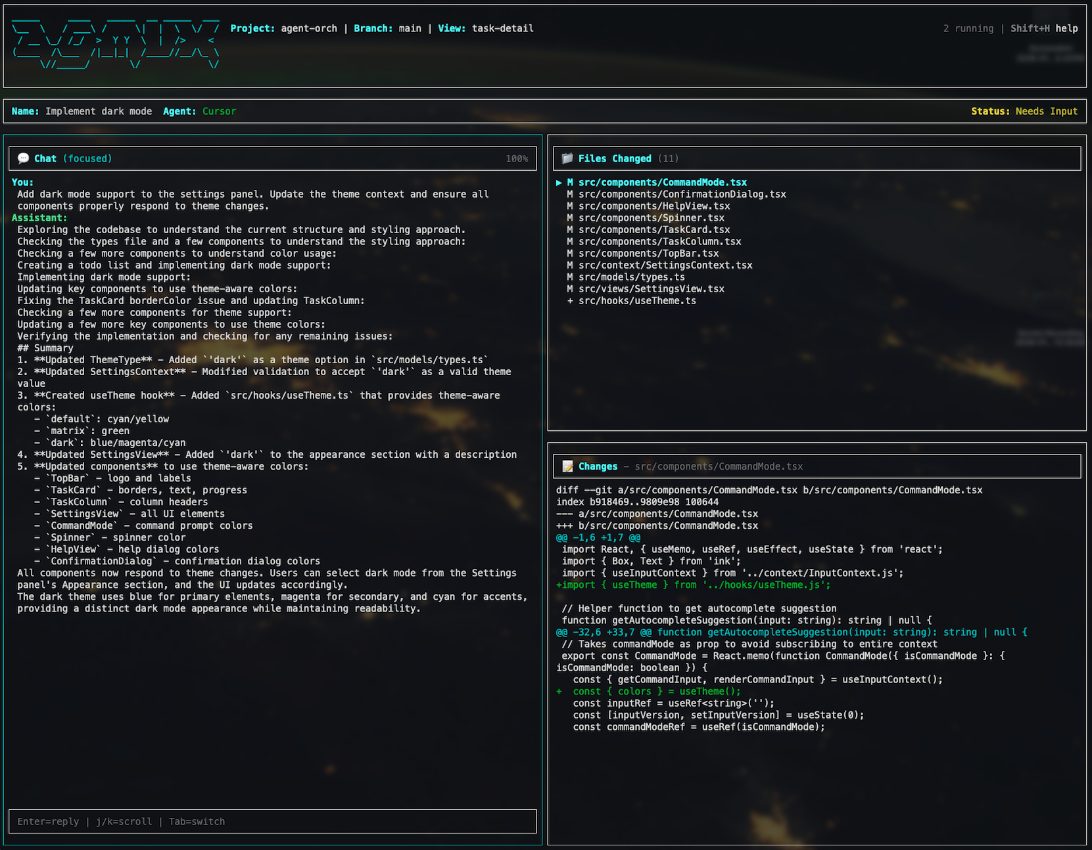Click the Status: Needs Input indicator
The height and width of the screenshot is (850, 1092).
pyautogui.click(x=1024, y=112)
